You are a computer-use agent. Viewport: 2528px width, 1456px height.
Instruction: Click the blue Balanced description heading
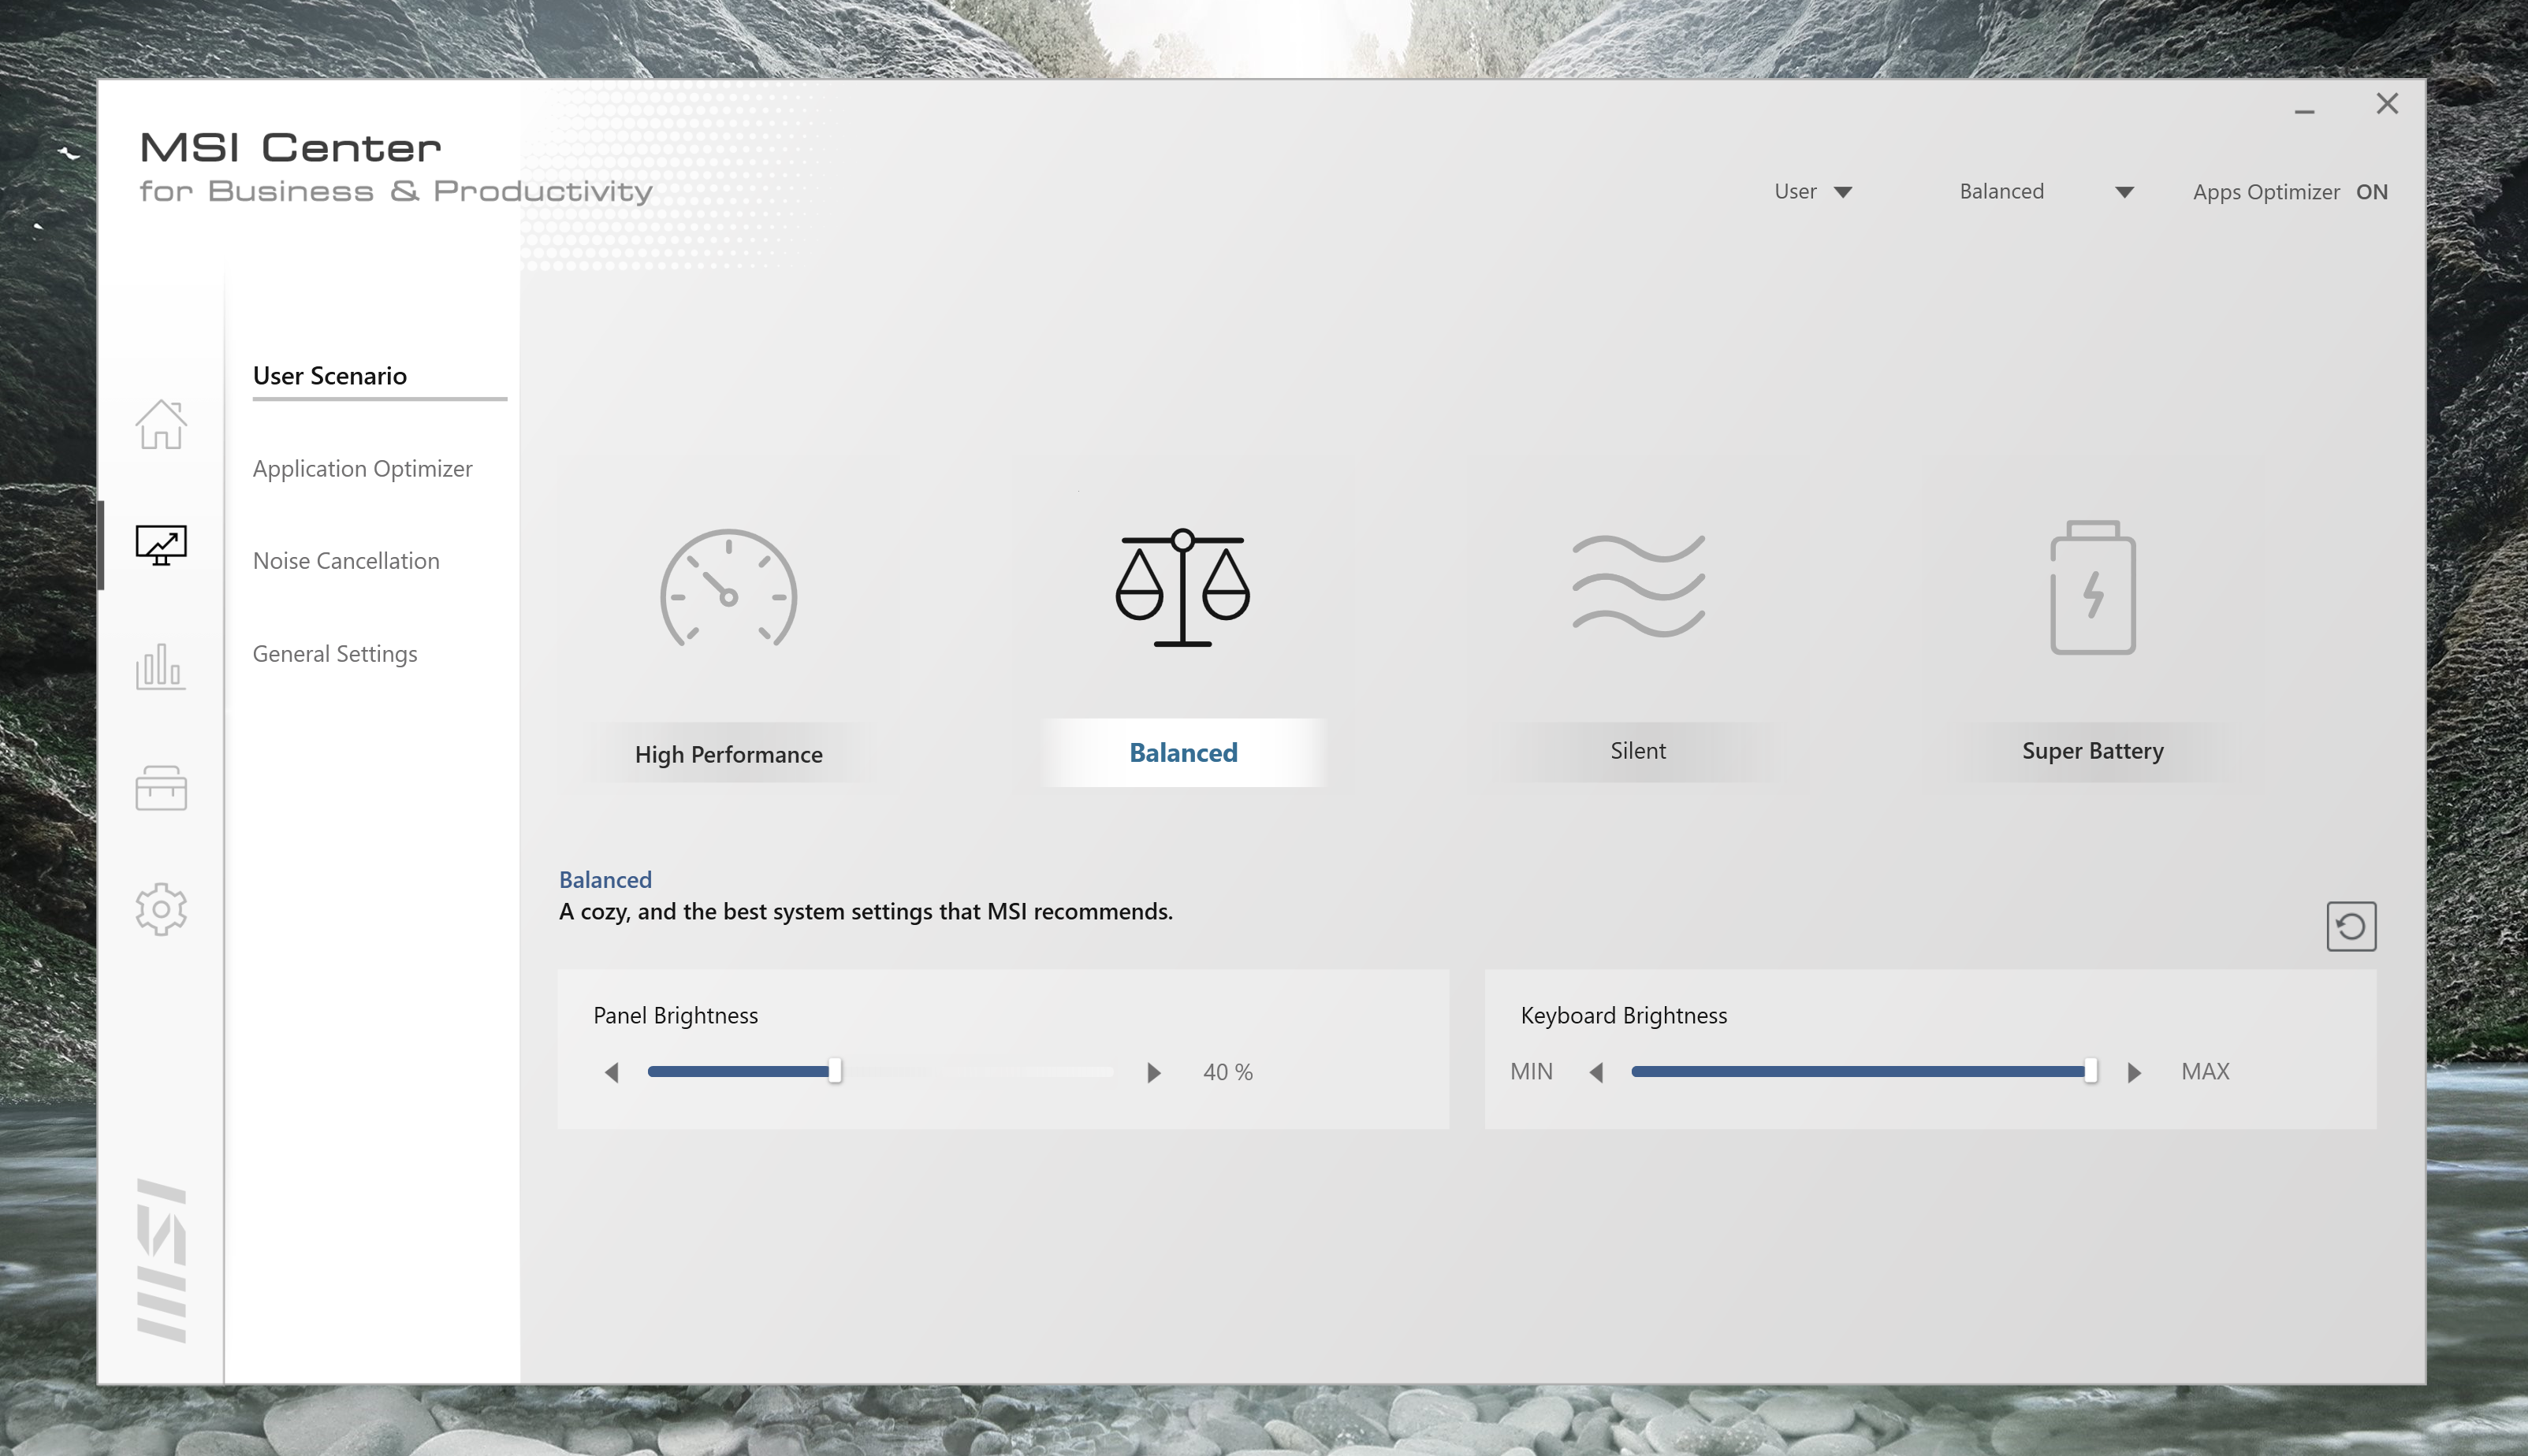605,880
